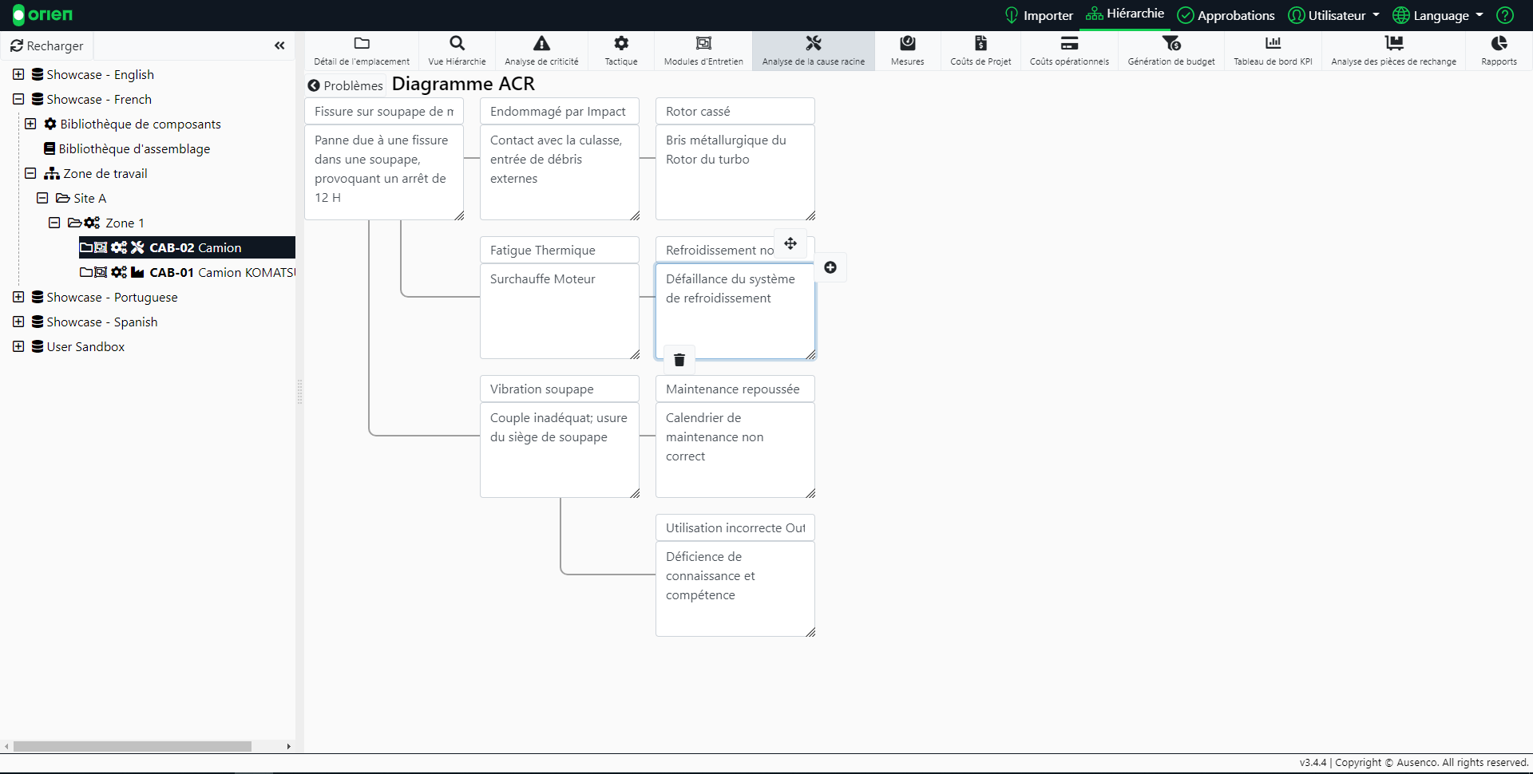Go back to Problèmes
Viewport: 1533px width, 774px height.
coord(346,85)
